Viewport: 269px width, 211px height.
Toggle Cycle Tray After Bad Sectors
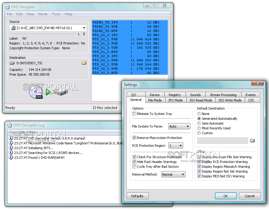134,167
